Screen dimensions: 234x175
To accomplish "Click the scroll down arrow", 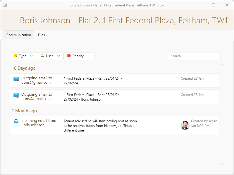I will 221,164.
